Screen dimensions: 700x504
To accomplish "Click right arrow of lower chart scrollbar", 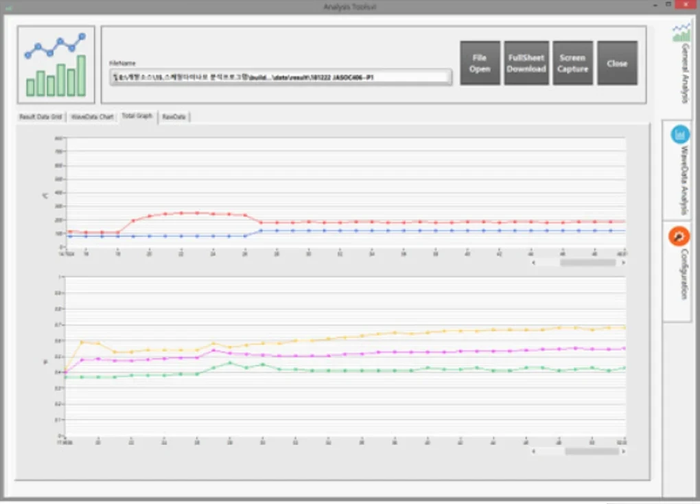I will [622, 451].
